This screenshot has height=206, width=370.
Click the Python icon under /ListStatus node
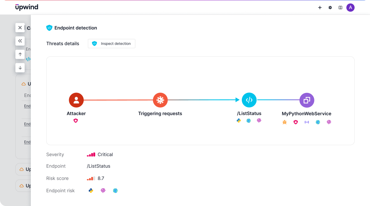point(239,121)
